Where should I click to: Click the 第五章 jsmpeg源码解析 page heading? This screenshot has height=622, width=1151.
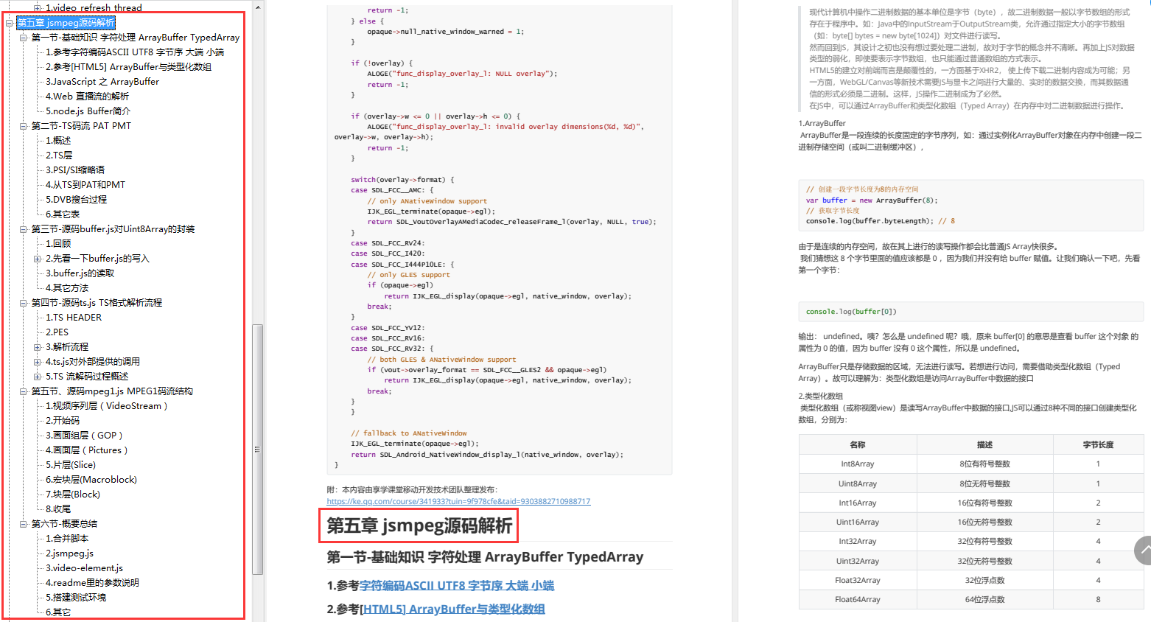(419, 525)
